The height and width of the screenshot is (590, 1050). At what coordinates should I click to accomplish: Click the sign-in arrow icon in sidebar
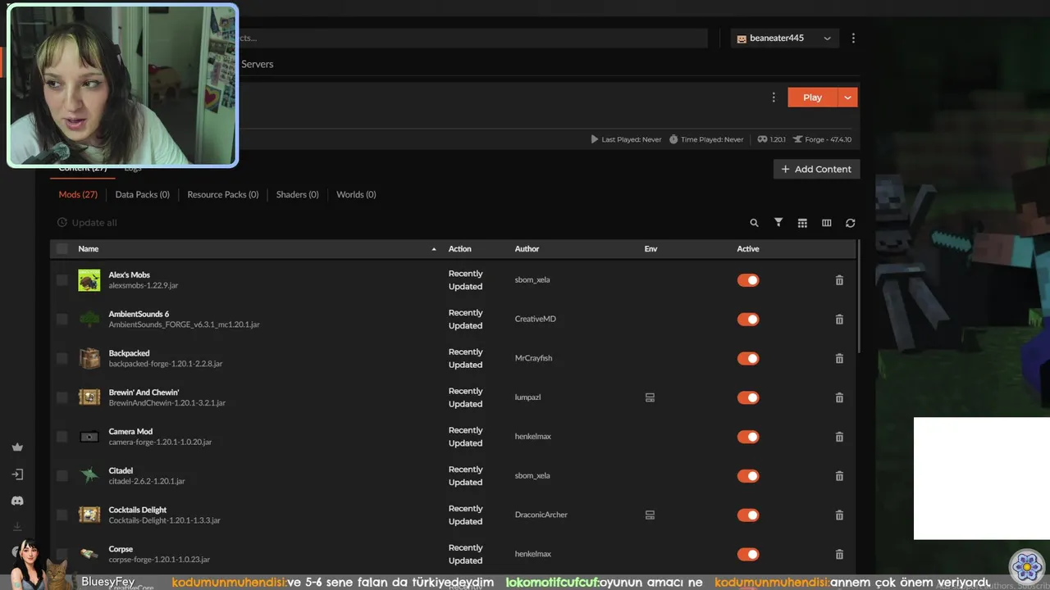point(17,474)
